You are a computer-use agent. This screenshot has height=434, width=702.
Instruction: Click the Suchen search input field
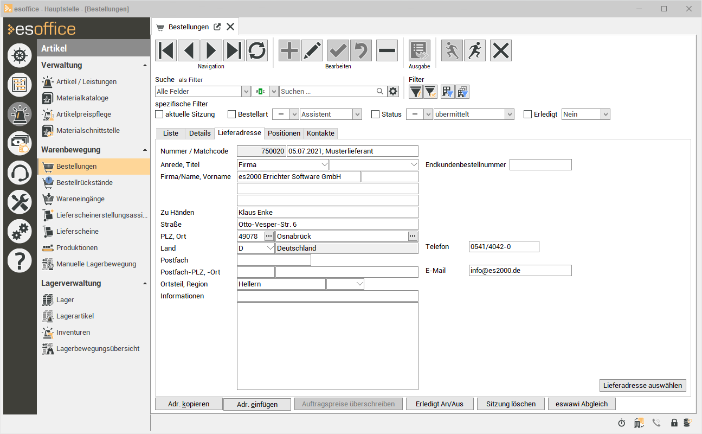tap(332, 92)
